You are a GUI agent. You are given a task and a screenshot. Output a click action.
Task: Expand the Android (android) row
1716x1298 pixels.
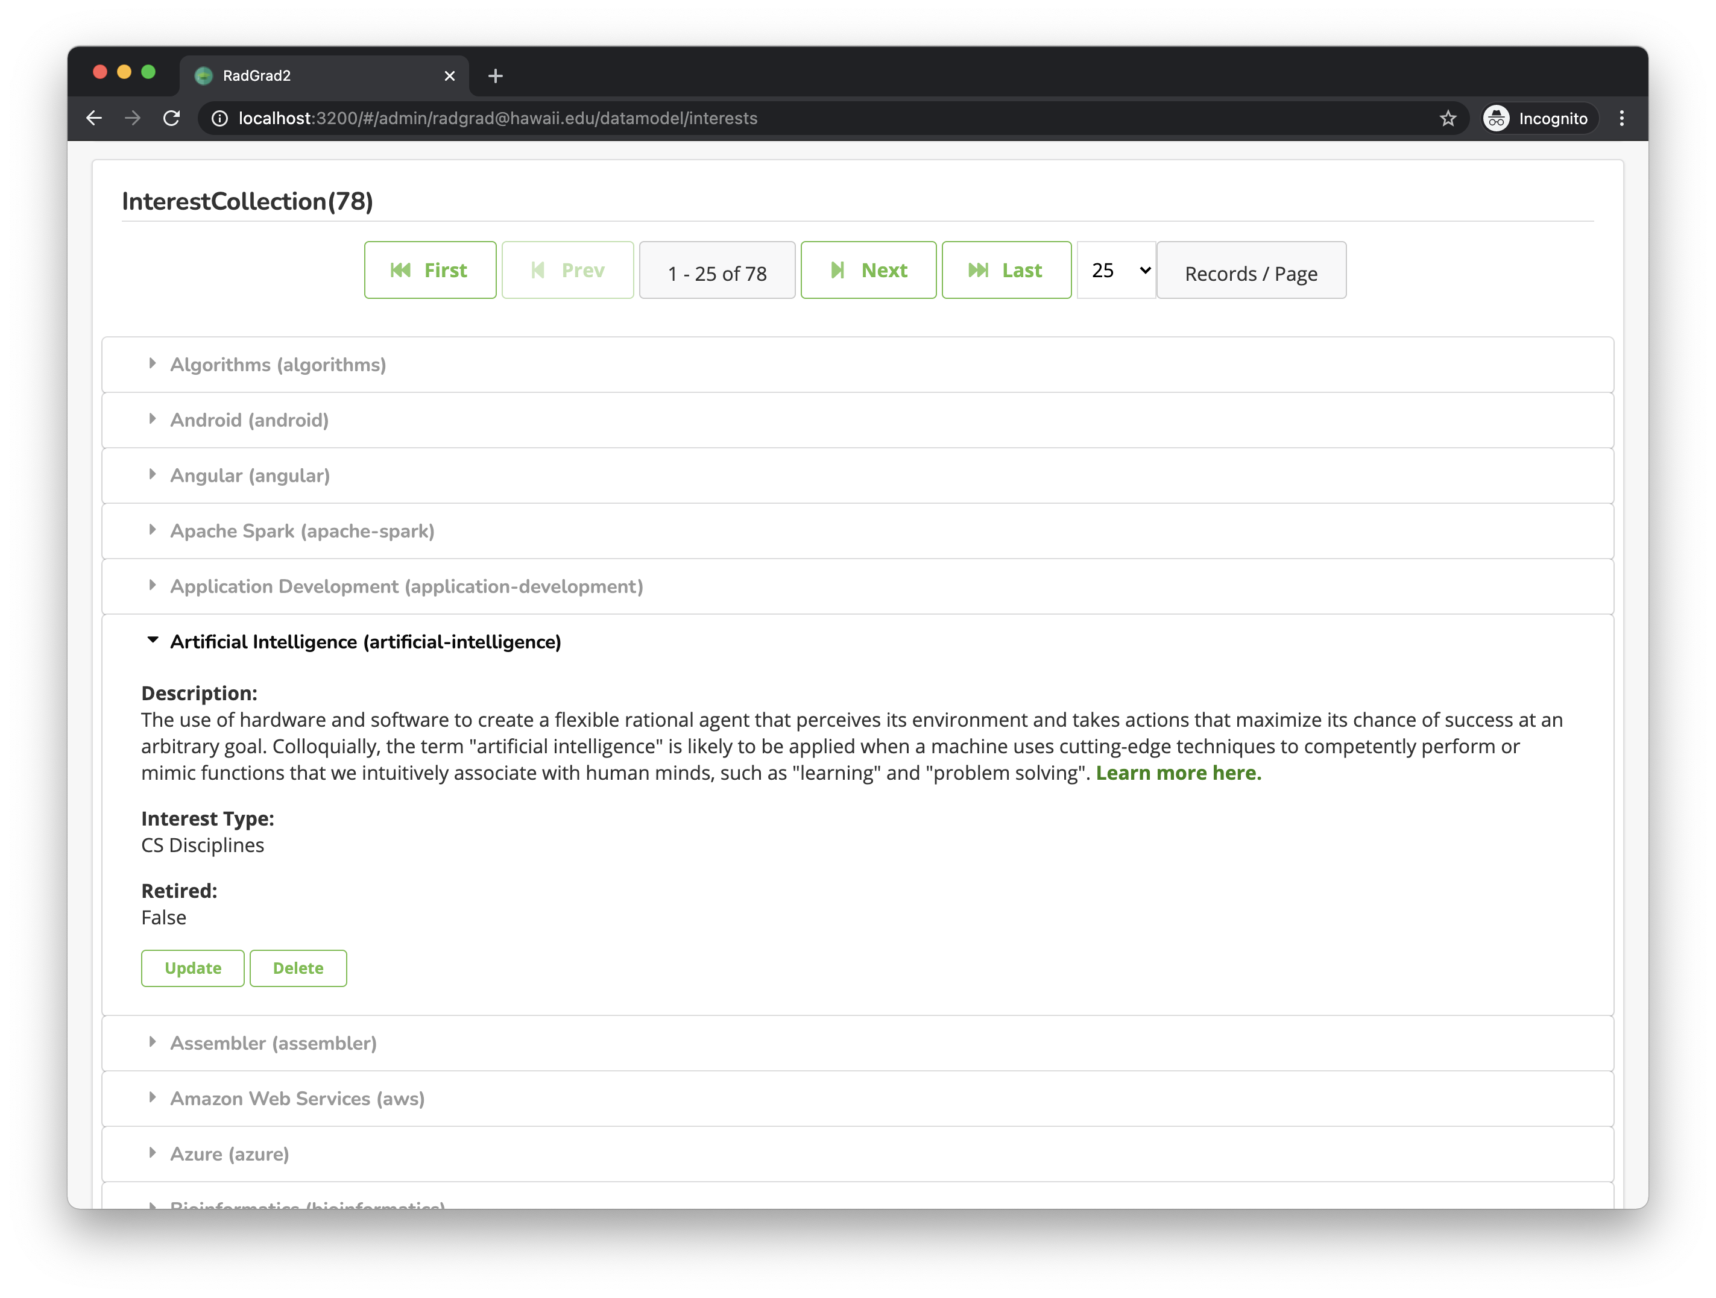[x=857, y=419]
